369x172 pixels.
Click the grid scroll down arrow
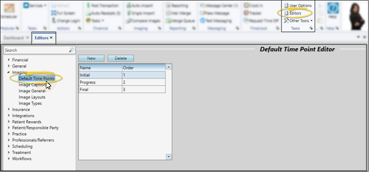tap(168, 156)
